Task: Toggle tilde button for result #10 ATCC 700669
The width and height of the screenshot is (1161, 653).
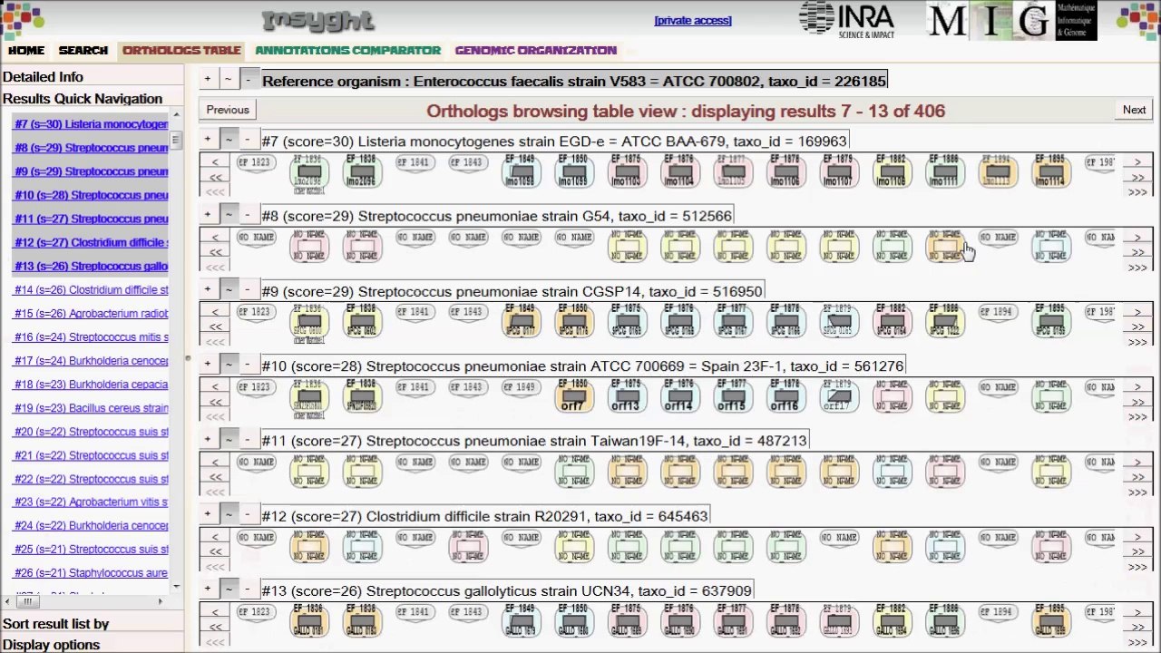Action: [x=228, y=365]
